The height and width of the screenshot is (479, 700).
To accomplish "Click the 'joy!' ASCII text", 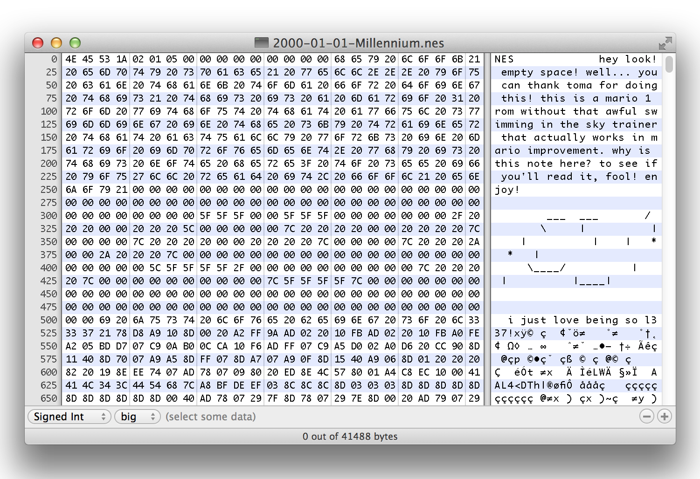I will click(x=507, y=190).
